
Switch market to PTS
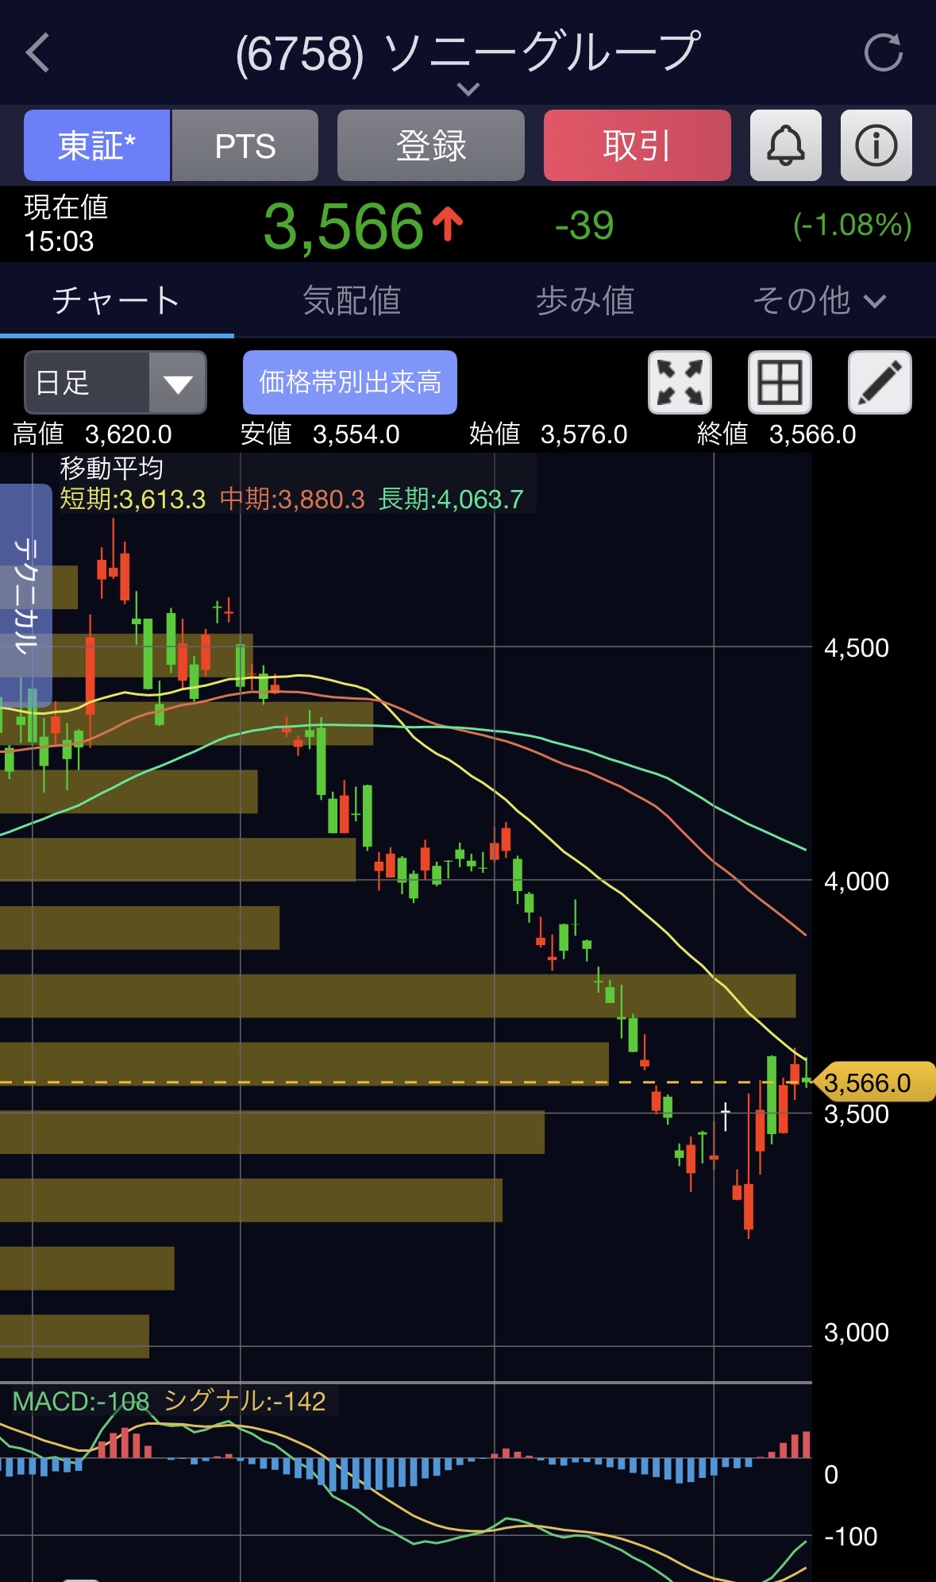245,145
